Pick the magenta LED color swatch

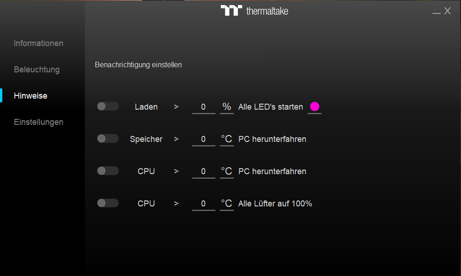(x=315, y=106)
